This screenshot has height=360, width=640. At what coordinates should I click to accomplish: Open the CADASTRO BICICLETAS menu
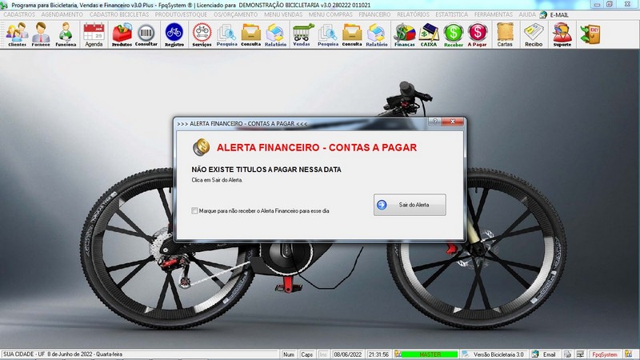119,14
